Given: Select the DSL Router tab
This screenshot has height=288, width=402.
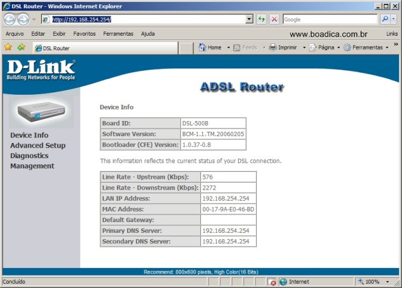Looking at the screenshot, I should (x=106, y=48).
